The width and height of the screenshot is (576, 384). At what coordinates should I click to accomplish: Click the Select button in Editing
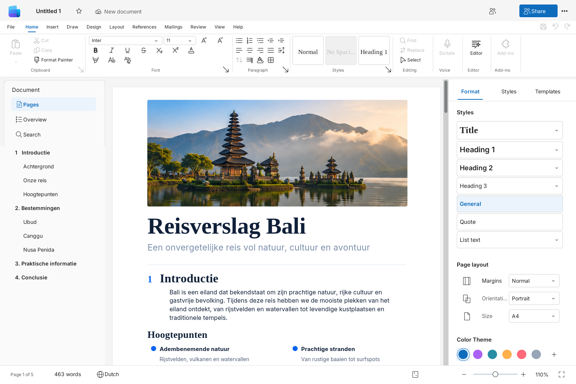(411, 60)
